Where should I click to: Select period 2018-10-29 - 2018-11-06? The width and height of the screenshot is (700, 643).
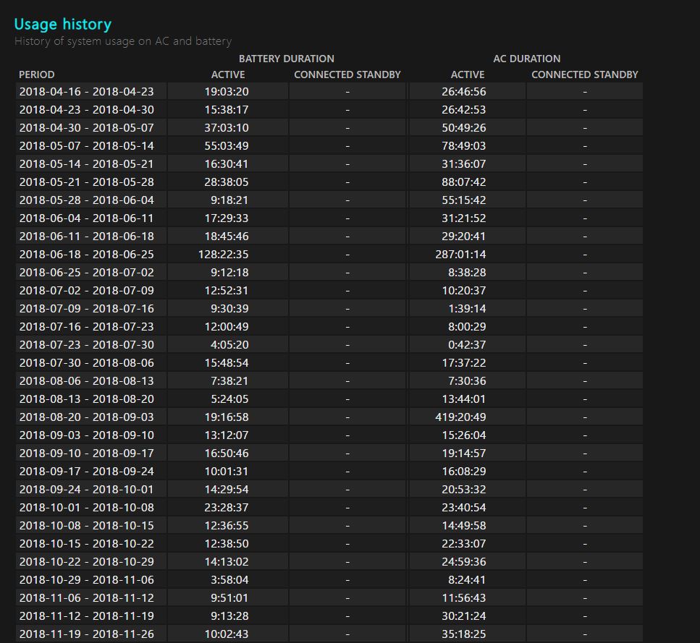tap(87, 579)
